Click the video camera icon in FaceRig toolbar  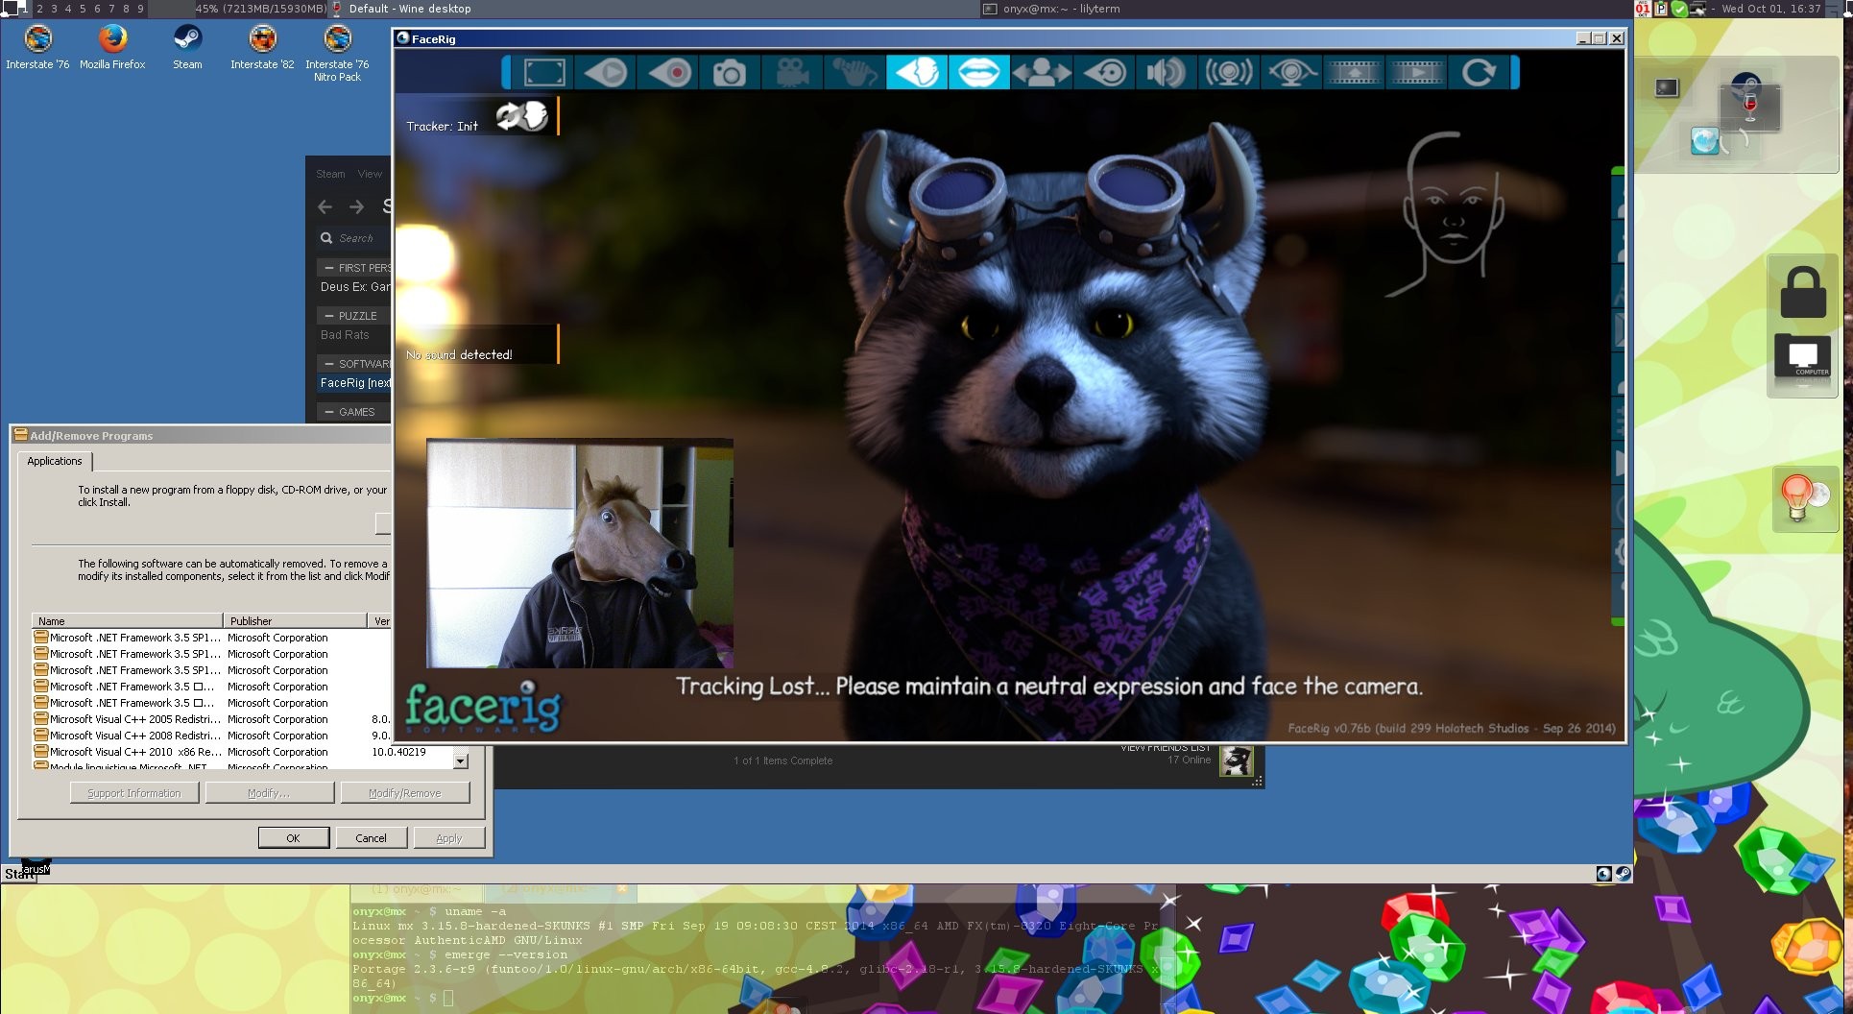tap(792, 73)
